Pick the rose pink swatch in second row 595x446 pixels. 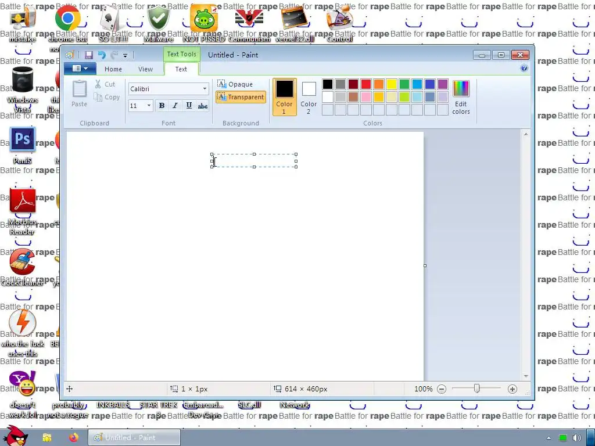[x=366, y=97]
